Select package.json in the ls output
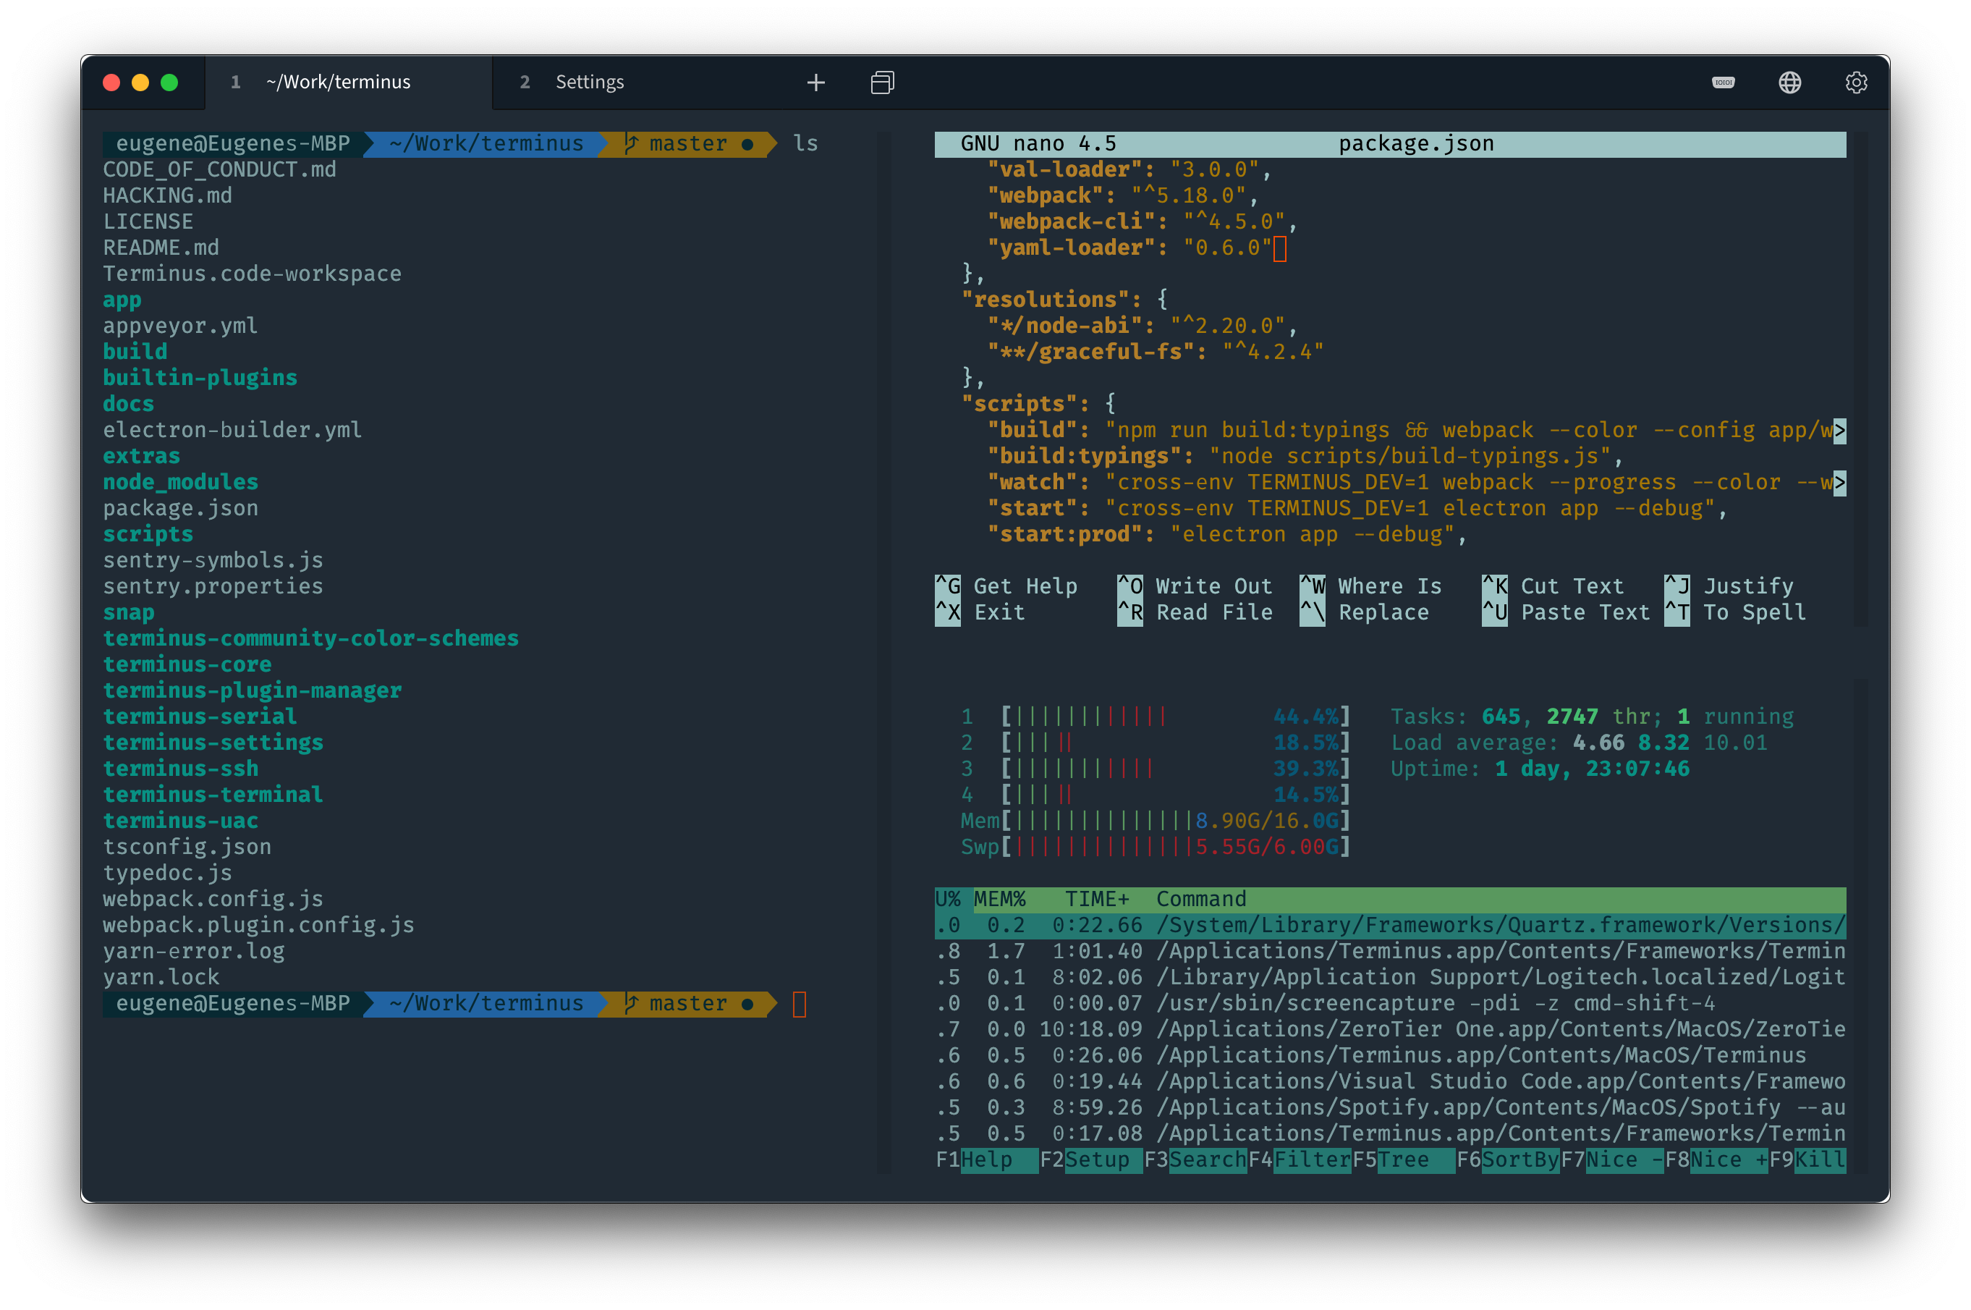Viewport: 1971px width, 1310px height. pyautogui.click(x=180, y=508)
